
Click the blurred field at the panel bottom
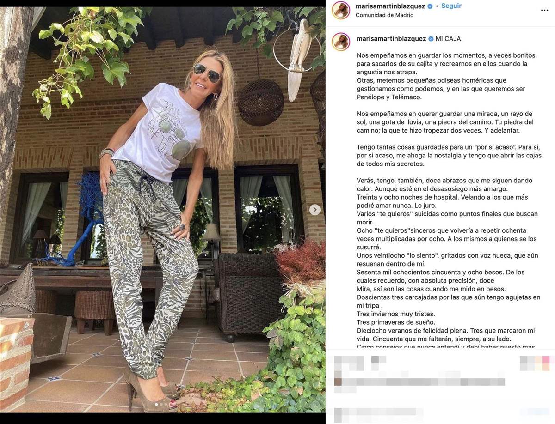click(x=378, y=414)
